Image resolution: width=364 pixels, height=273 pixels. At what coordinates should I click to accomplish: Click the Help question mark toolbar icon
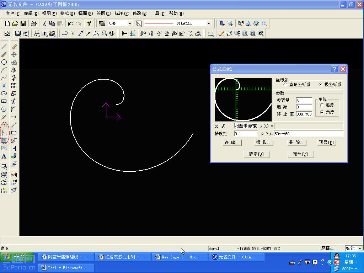pyautogui.click(x=89, y=23)
